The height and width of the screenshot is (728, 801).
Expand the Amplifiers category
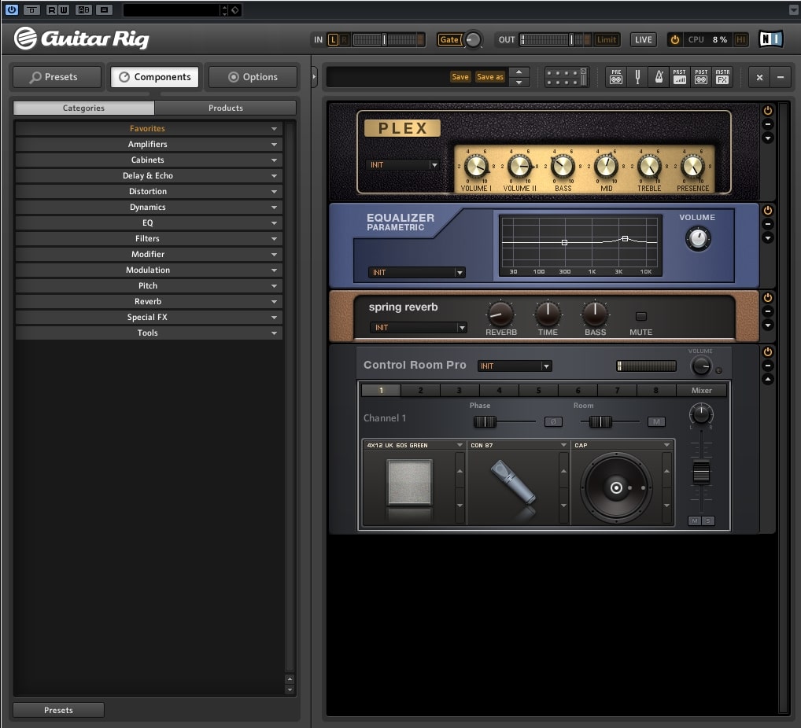(x=148, y=145)
